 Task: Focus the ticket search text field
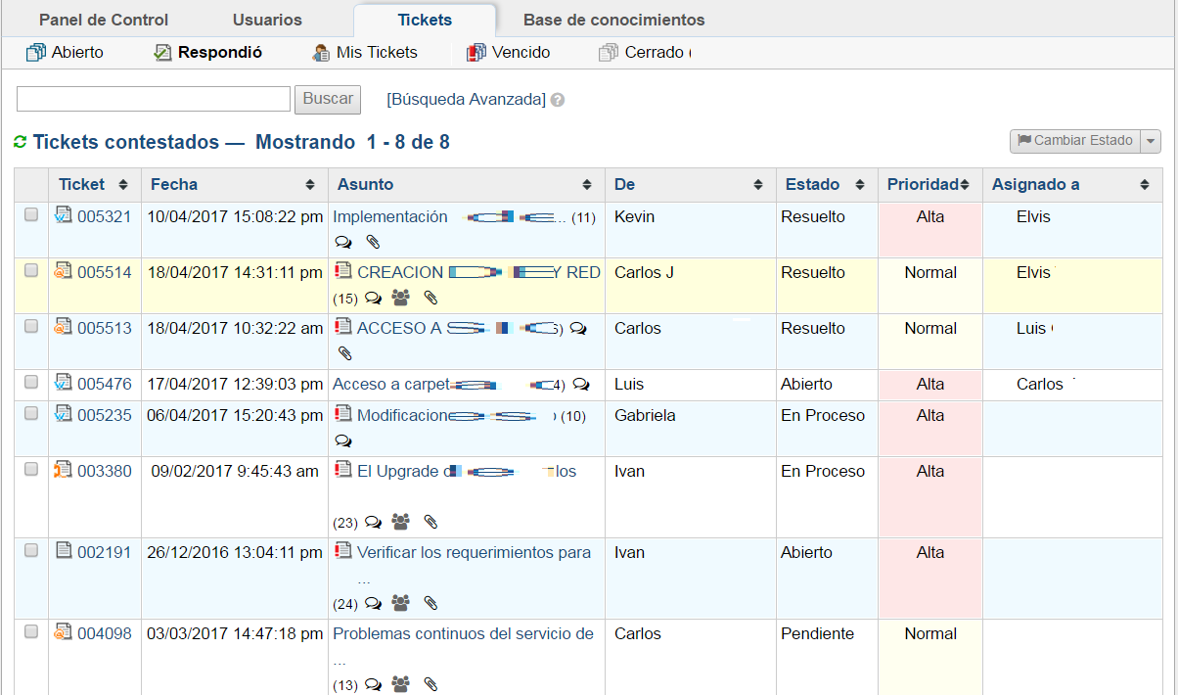click(x=154, y=99)
